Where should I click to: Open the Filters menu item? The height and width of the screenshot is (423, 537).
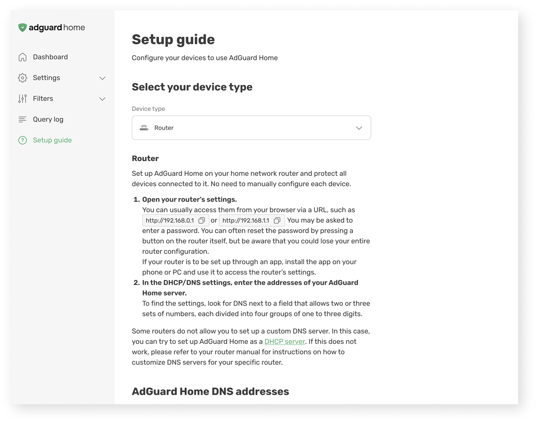click(x=43, y=98)
